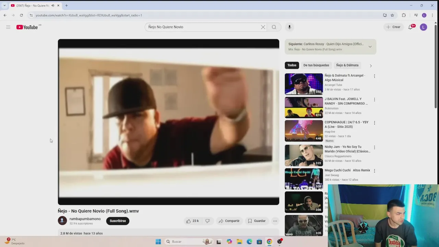Clear the search box with the X

click(263, 27)
